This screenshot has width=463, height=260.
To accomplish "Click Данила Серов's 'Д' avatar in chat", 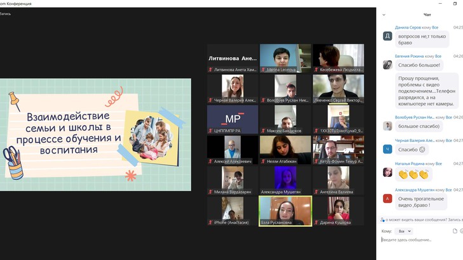I will (387, 36).
